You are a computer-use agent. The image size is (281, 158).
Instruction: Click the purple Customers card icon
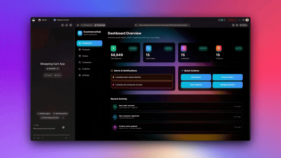coord(184,48)
